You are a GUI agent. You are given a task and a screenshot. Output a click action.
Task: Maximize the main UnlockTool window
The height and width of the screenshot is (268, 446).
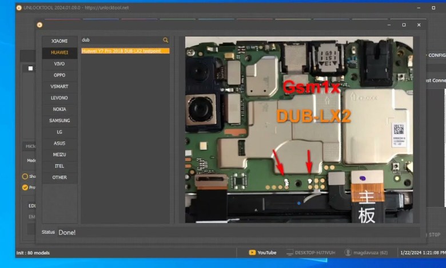pos(433,8)
